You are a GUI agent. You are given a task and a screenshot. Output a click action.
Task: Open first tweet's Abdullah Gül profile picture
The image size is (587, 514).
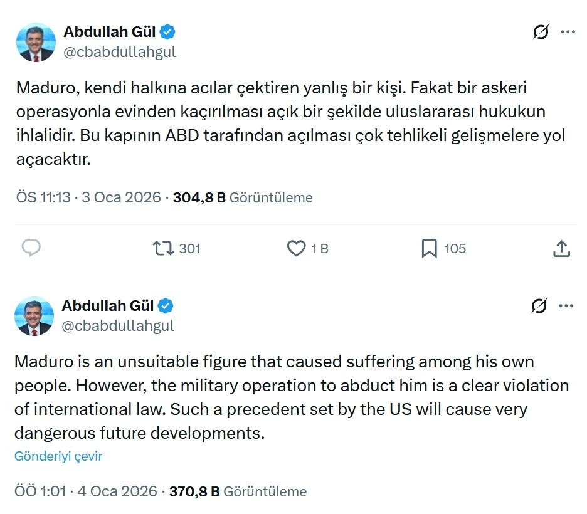pos(35,42)
